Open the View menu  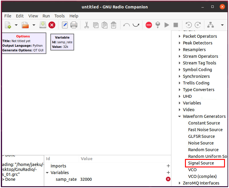pyautogui.click(x=33, y=16)
